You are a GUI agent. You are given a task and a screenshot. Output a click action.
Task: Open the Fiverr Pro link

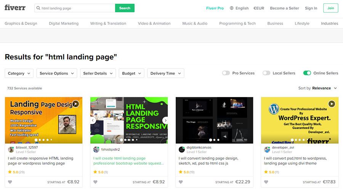pos(215,8)
